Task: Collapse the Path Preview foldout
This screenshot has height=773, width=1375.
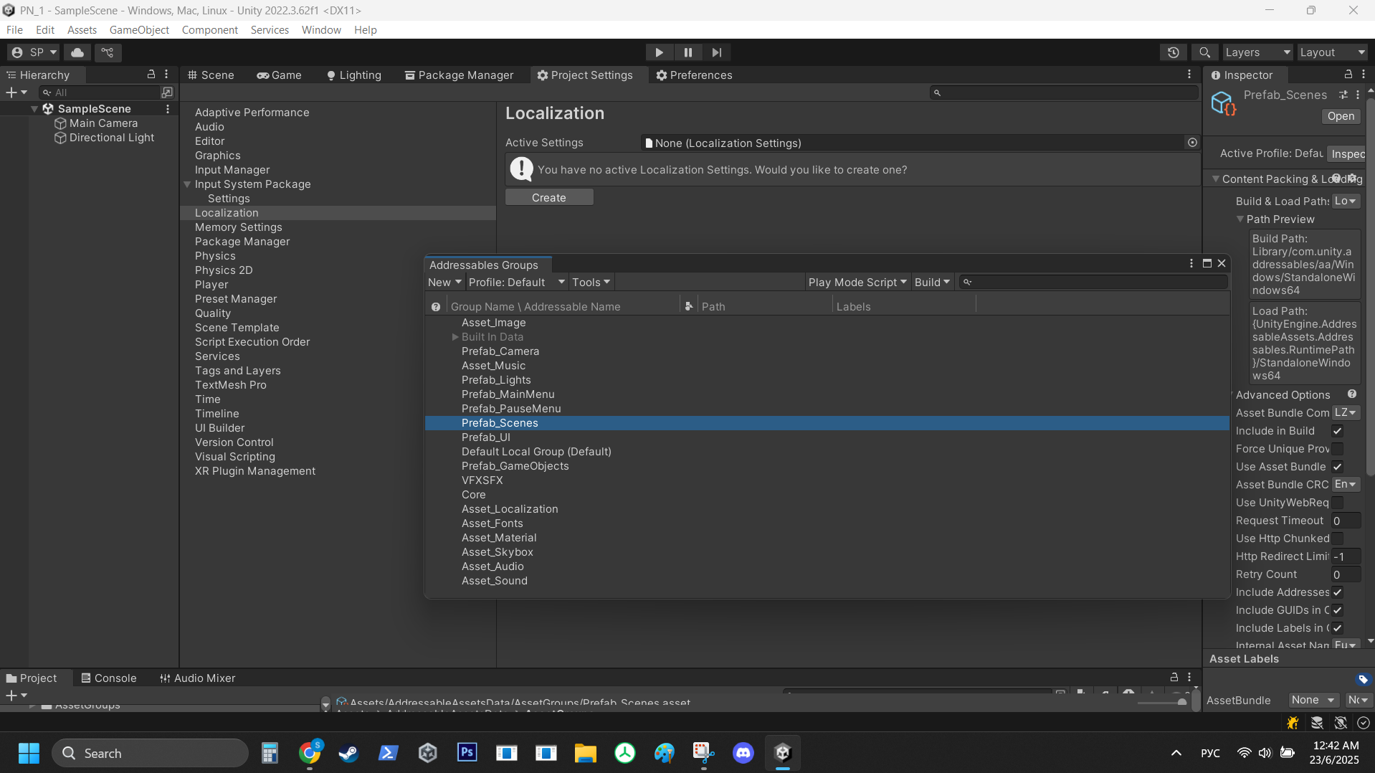Action: pyautogui.click(x=1240, y=219)
